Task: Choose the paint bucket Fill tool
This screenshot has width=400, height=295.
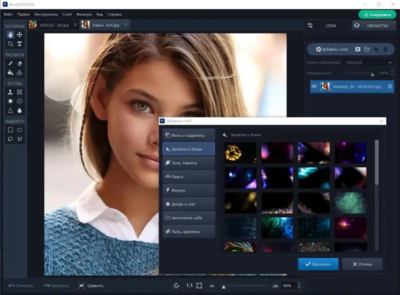Action: coord(10,73)
